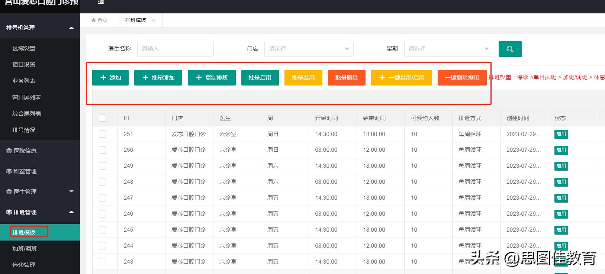Click the 启用 status badge in row 245
The height and width of the screenshot is (274, 605).
point(561,230)
